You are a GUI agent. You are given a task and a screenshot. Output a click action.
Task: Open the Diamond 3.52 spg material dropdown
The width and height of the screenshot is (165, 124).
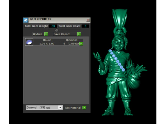coord(44,107)
